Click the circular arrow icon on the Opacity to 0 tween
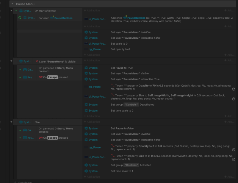The width and height of the screenshot is (238, 183). [x=234, y=150]
